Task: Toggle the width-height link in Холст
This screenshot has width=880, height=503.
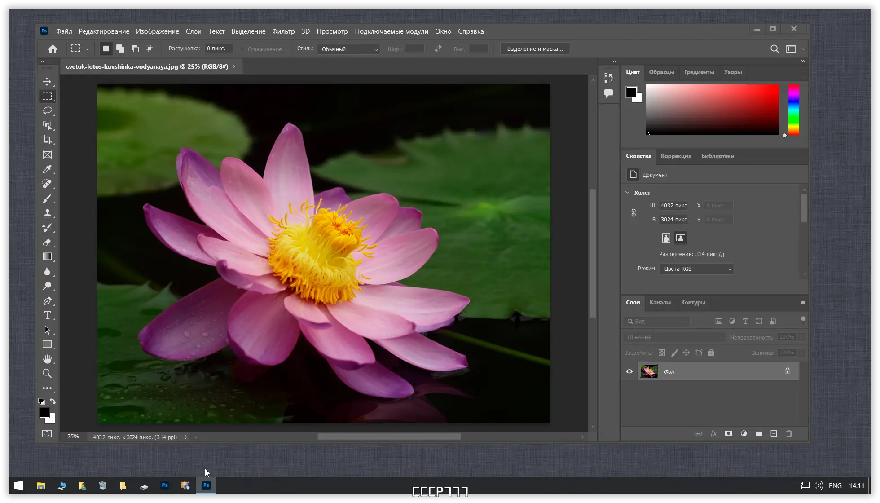Action: pyautogui.click(x=634, y=213)
